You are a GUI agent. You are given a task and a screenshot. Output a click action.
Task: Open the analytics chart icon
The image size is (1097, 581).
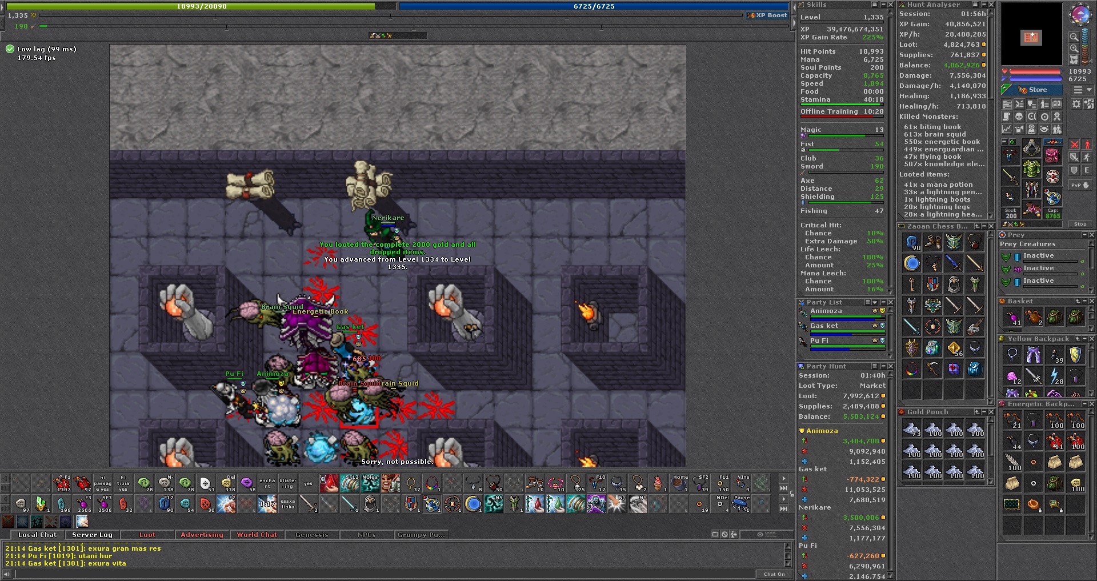pos(1007,129)
